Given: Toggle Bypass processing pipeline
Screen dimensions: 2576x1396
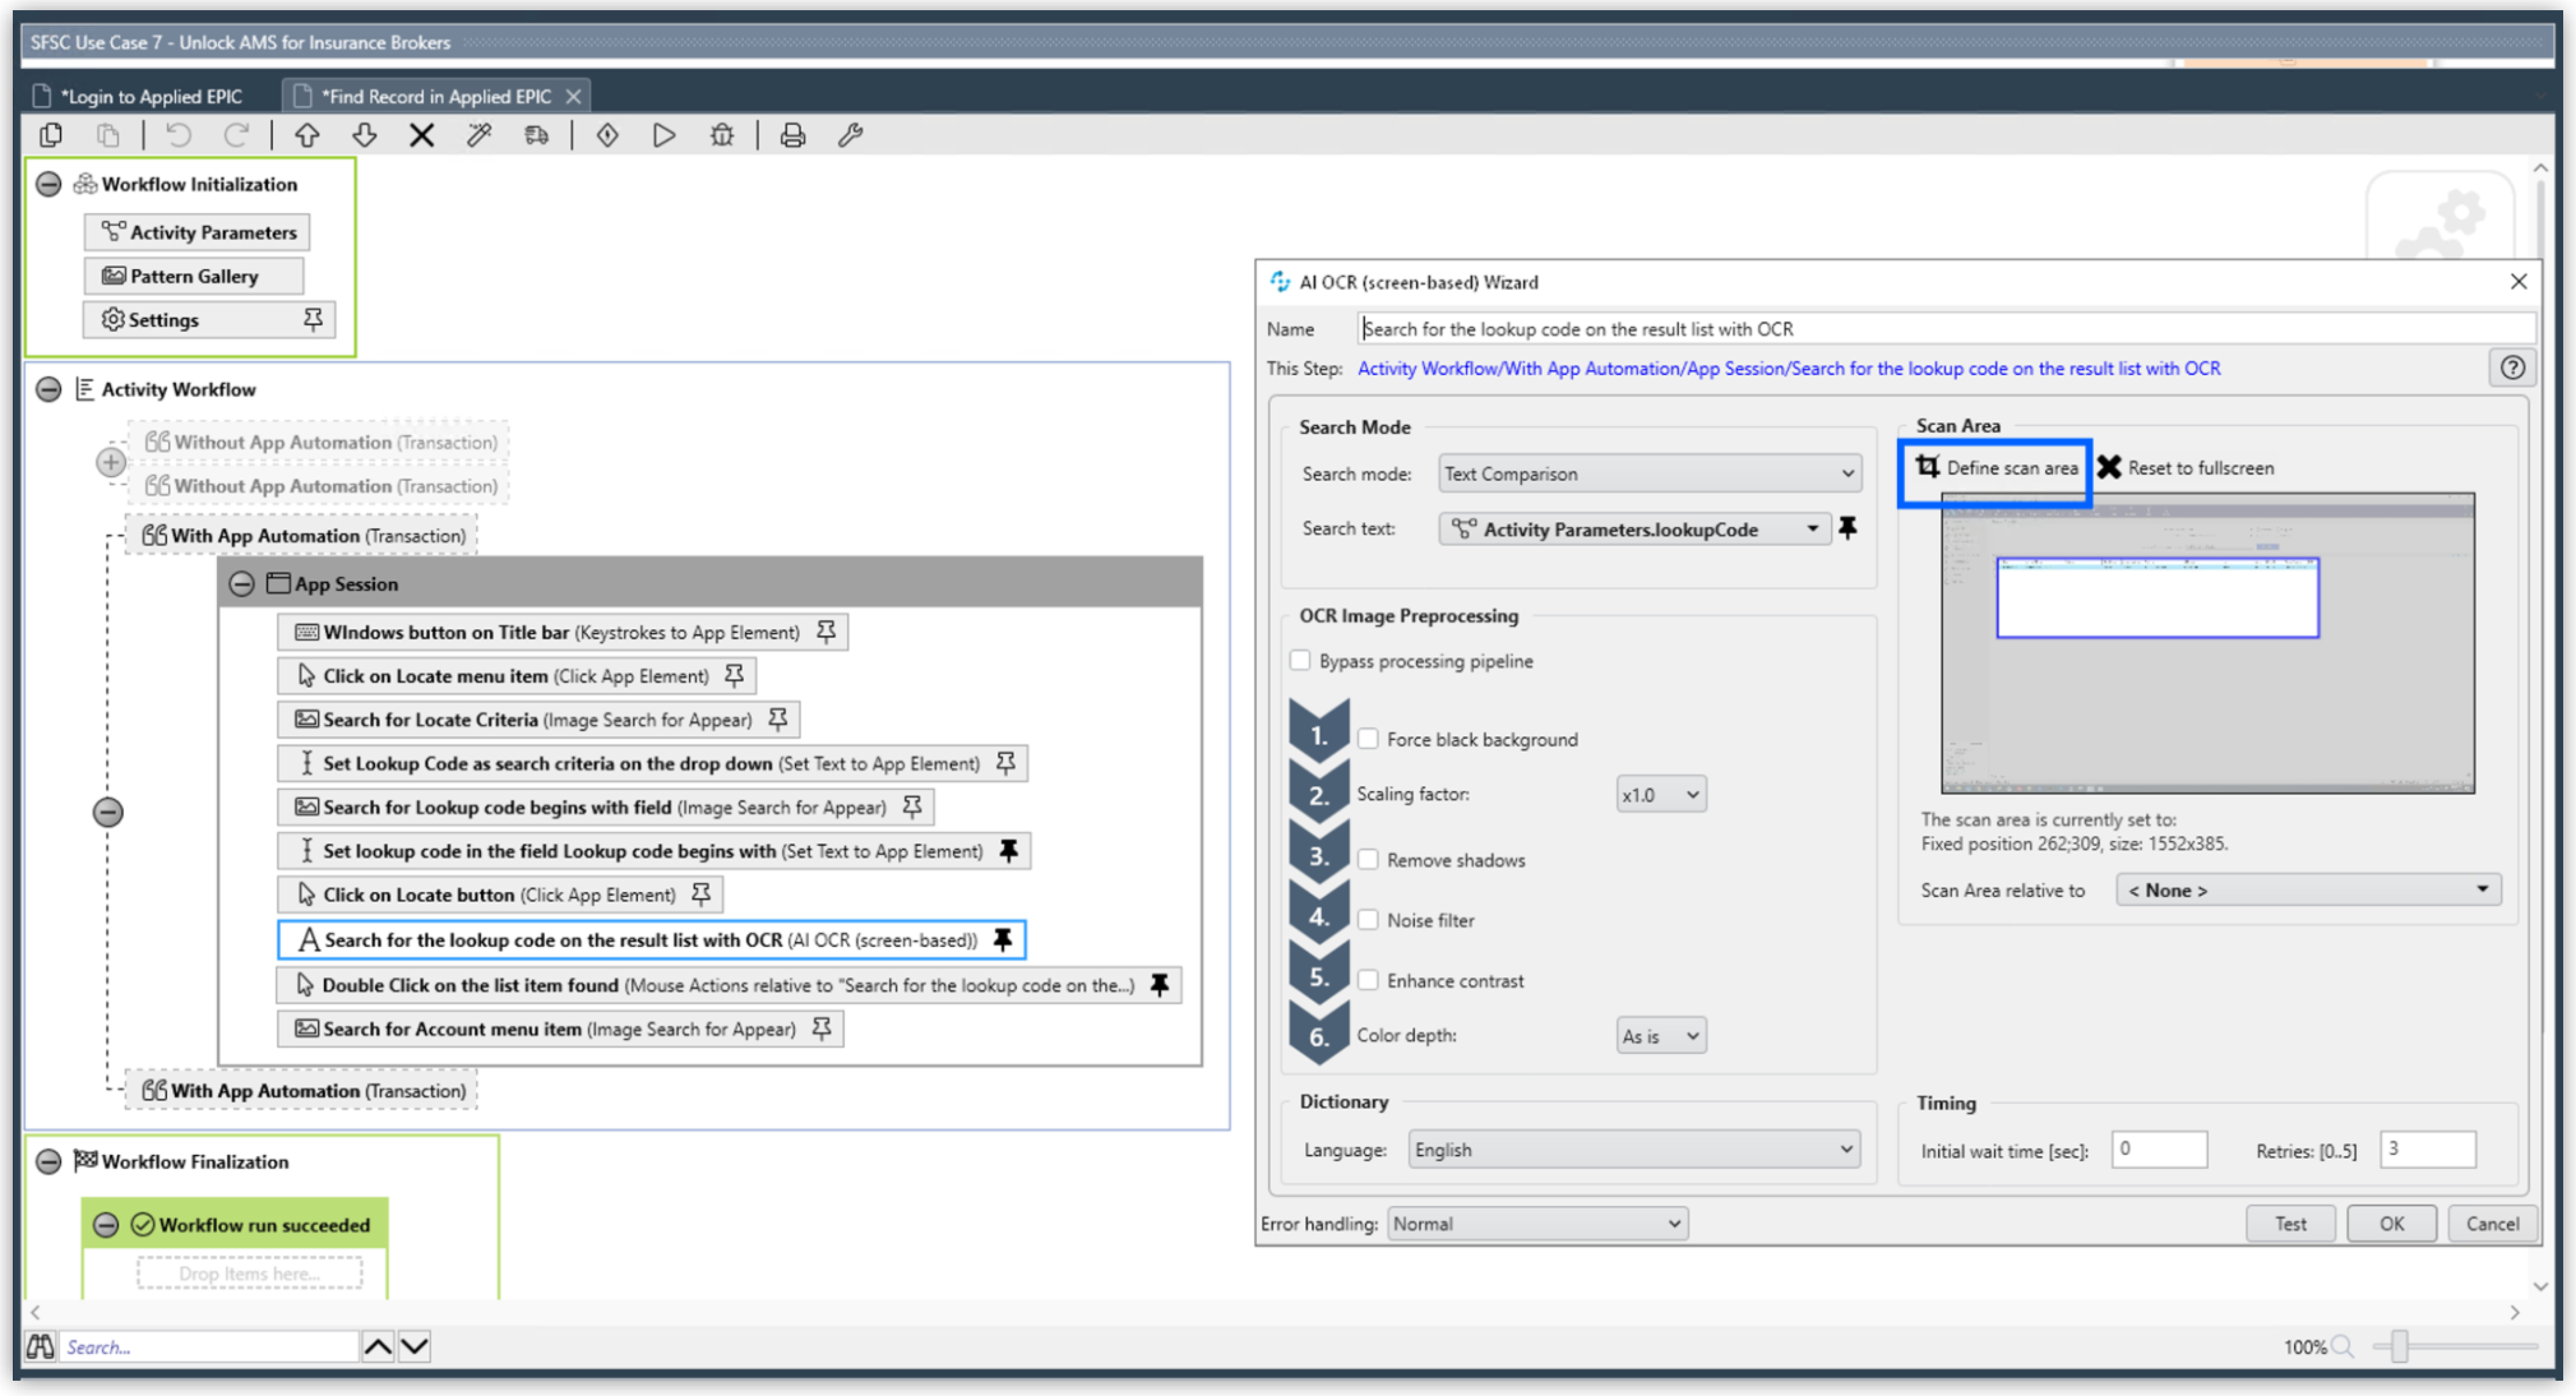Looking at the screenshot, I should pos(1300,660).
